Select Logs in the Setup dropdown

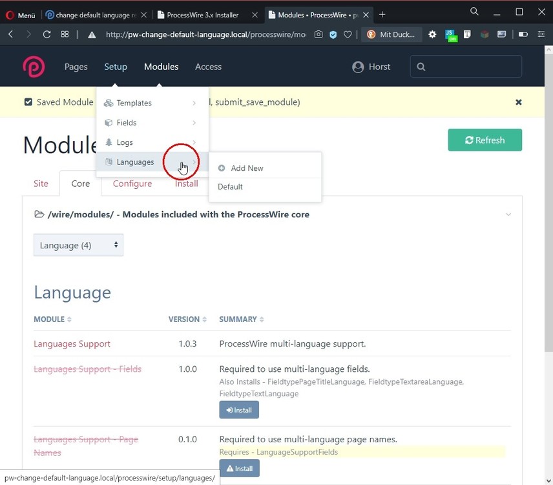click(152, 143)
